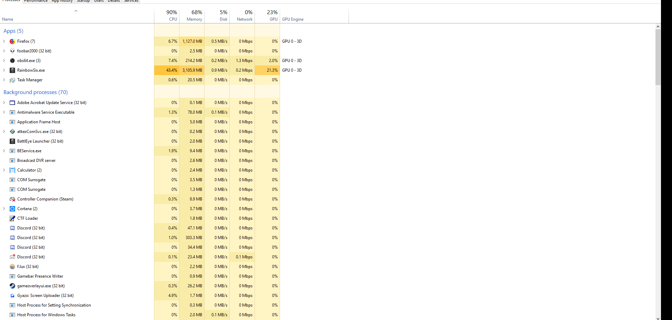Click the scrollbar up arrow
672x320 pixels.
point(658,27)
